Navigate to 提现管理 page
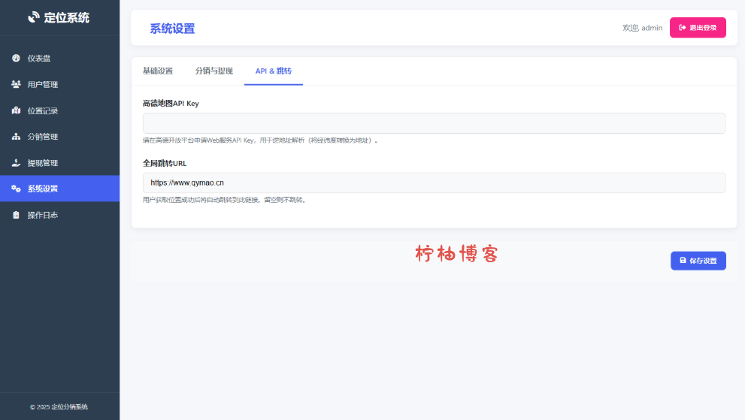 click(60, 162)
